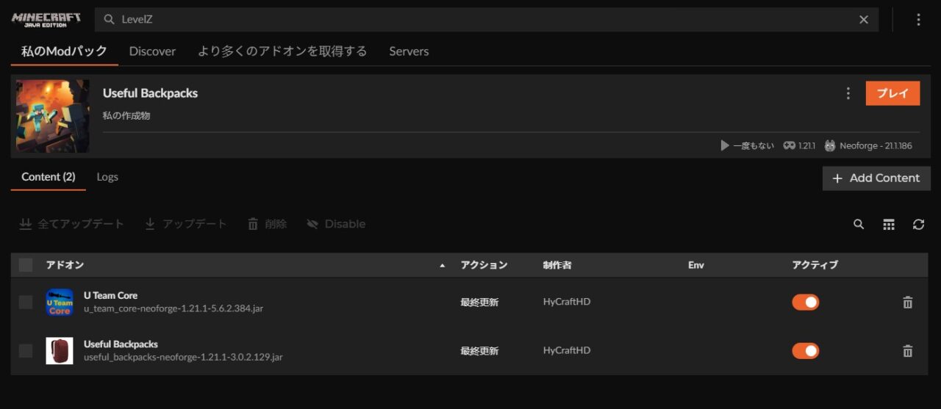Screen dimensions: 941x409
Task: Click 全てアップデート button
Action: [72, 224]
